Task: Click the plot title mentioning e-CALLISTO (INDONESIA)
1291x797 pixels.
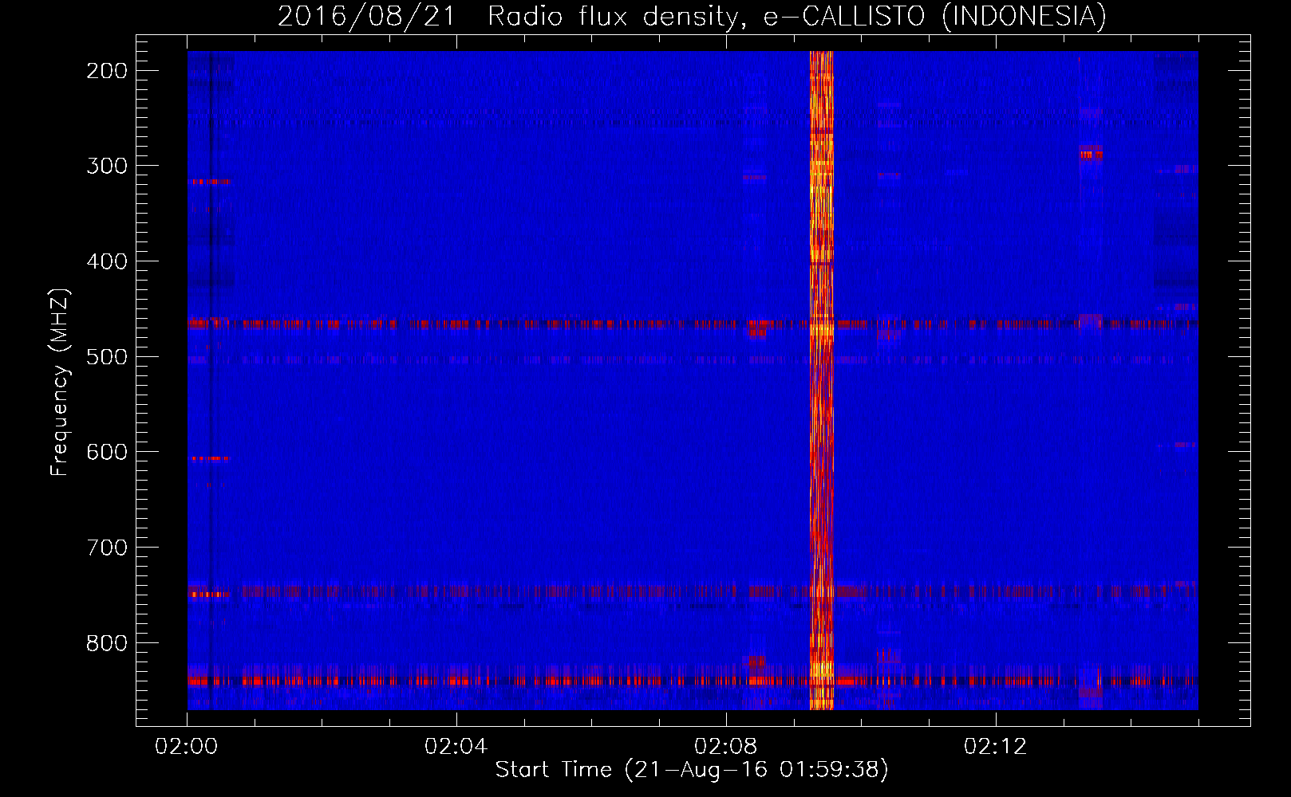Action: pyautogui.click(x=692, y=16)
